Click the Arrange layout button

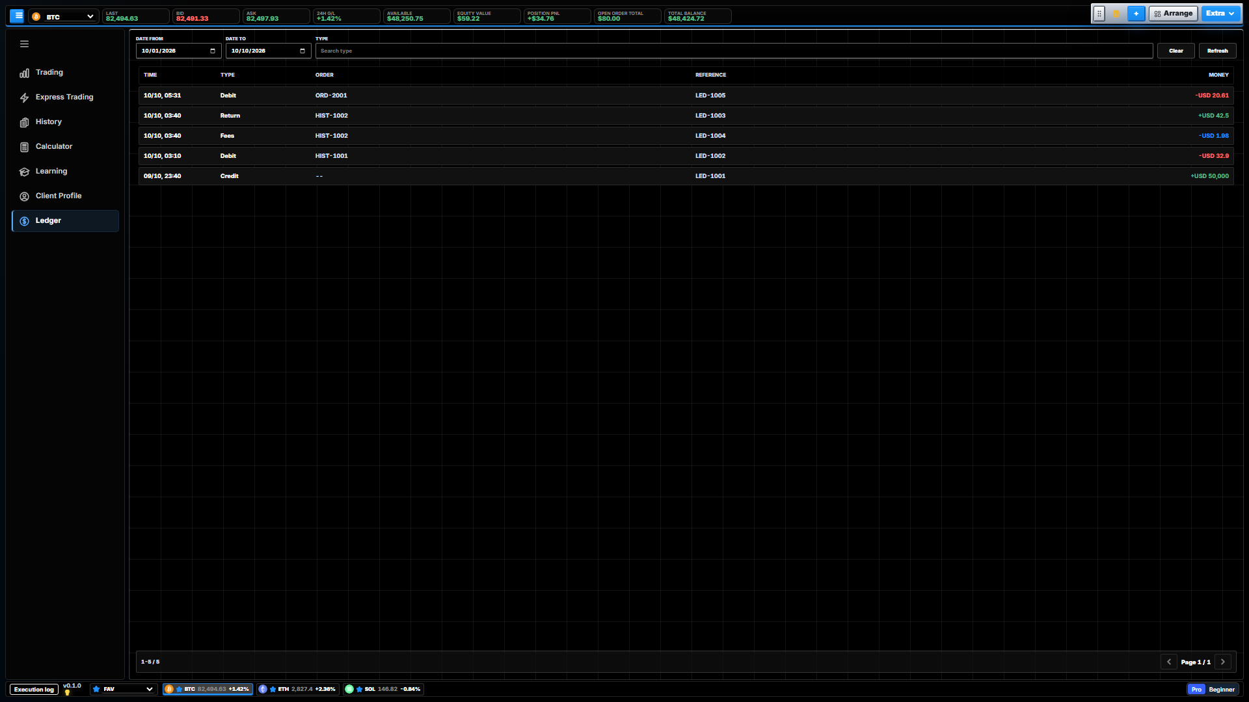coord(1173,14)
